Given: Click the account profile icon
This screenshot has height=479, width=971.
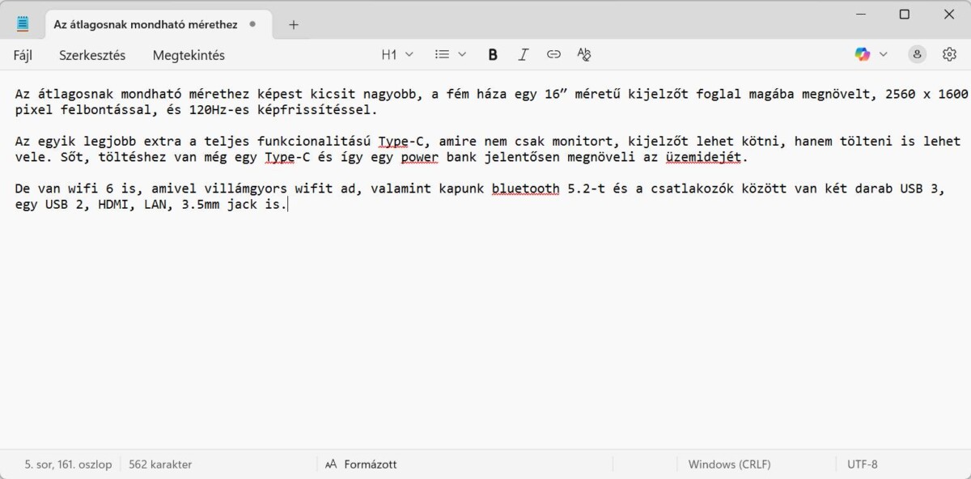Looking at the screenshot, I should (x=917, y=54).
